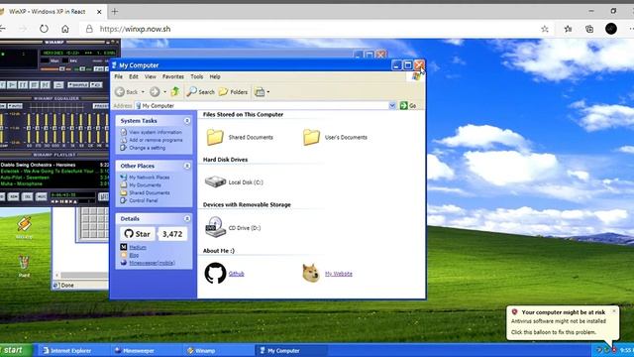634x357 pixels.
Task: Open the Medium link in Details
Action: 138,247
